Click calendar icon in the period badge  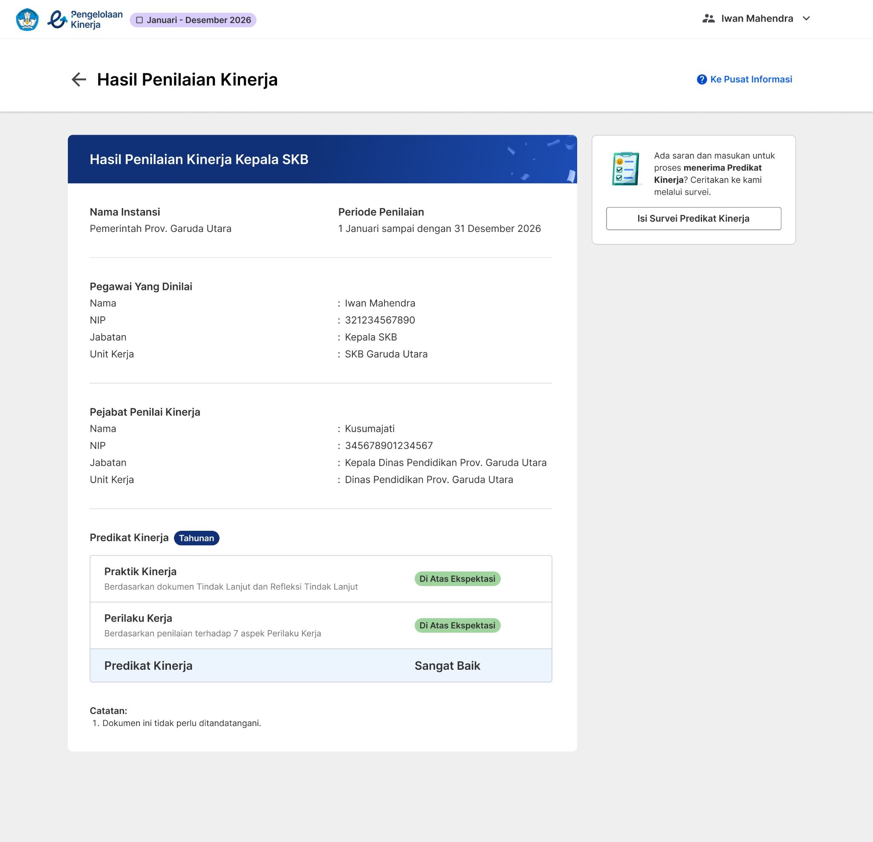pyautogui.click(x=139, y=20)
